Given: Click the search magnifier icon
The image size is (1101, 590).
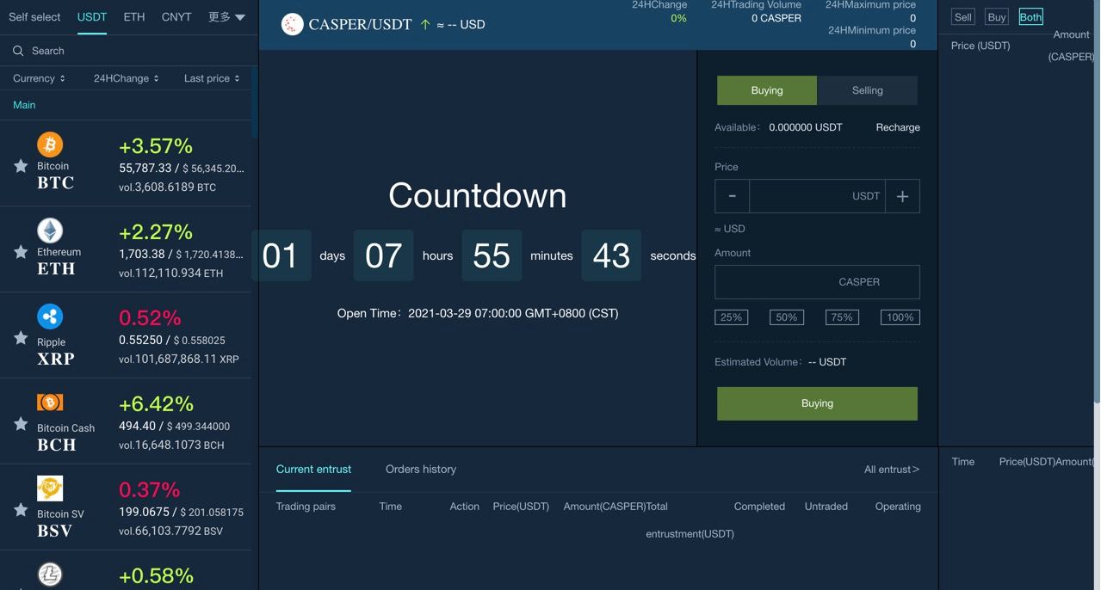Looking at the screenshot, I should 18,51.
